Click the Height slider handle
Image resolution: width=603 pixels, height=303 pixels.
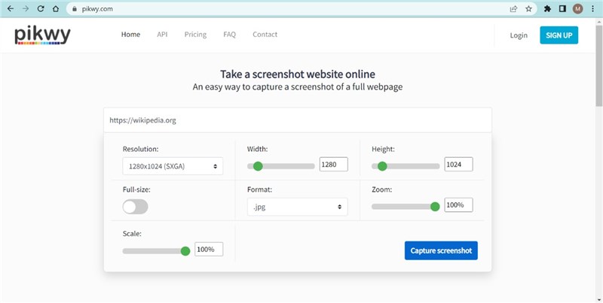pos(382,166)
